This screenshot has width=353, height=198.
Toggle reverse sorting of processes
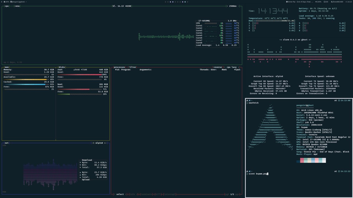[x=218, y=67]
